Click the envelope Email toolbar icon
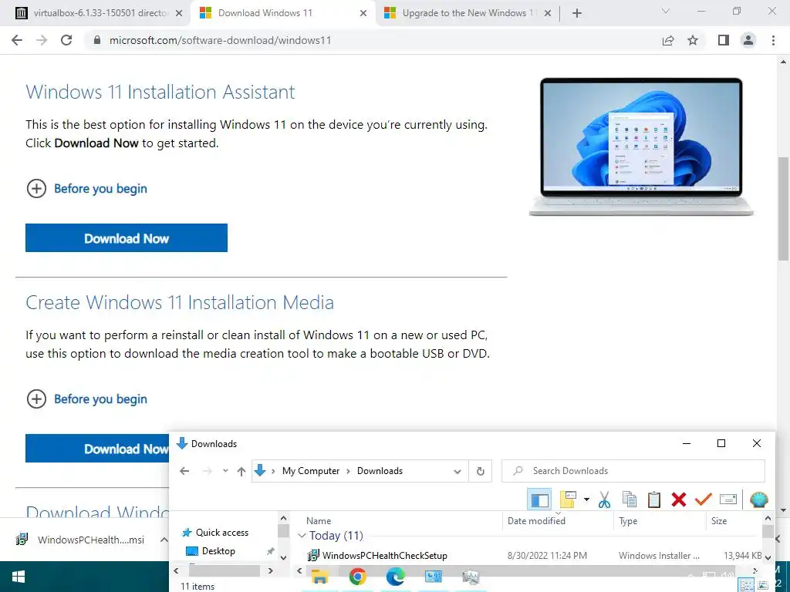790x592 pixels. (728, 499)
